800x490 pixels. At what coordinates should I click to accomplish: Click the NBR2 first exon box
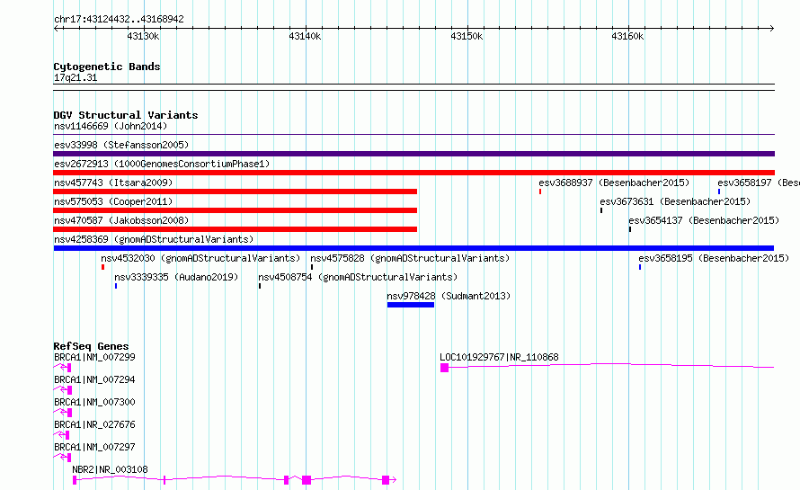coord(75,480)
